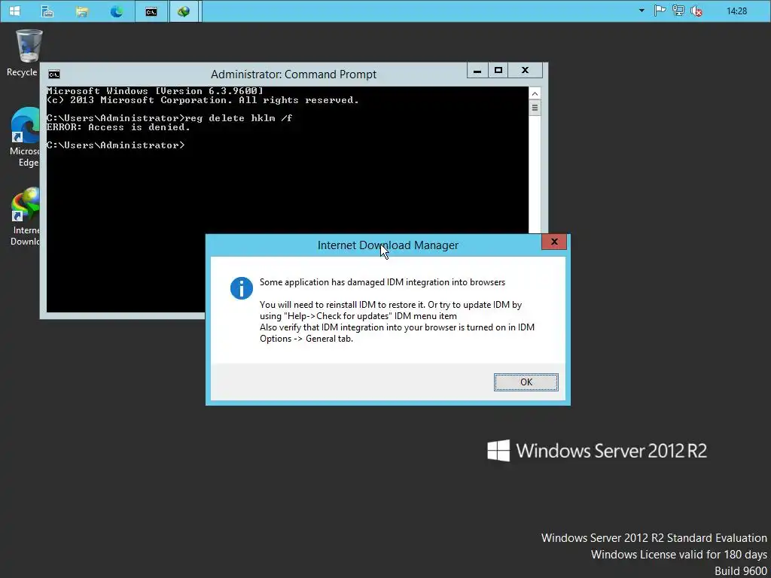Click the 'reg delete hklm /f' command line
Viewport: 771px width, 578px height.
coord(238,118)
